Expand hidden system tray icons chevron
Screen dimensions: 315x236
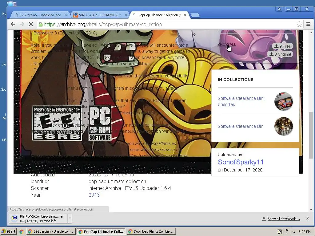point(293,232)
